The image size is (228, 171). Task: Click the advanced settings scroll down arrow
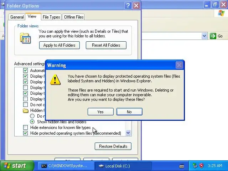[x=128, y=133]
